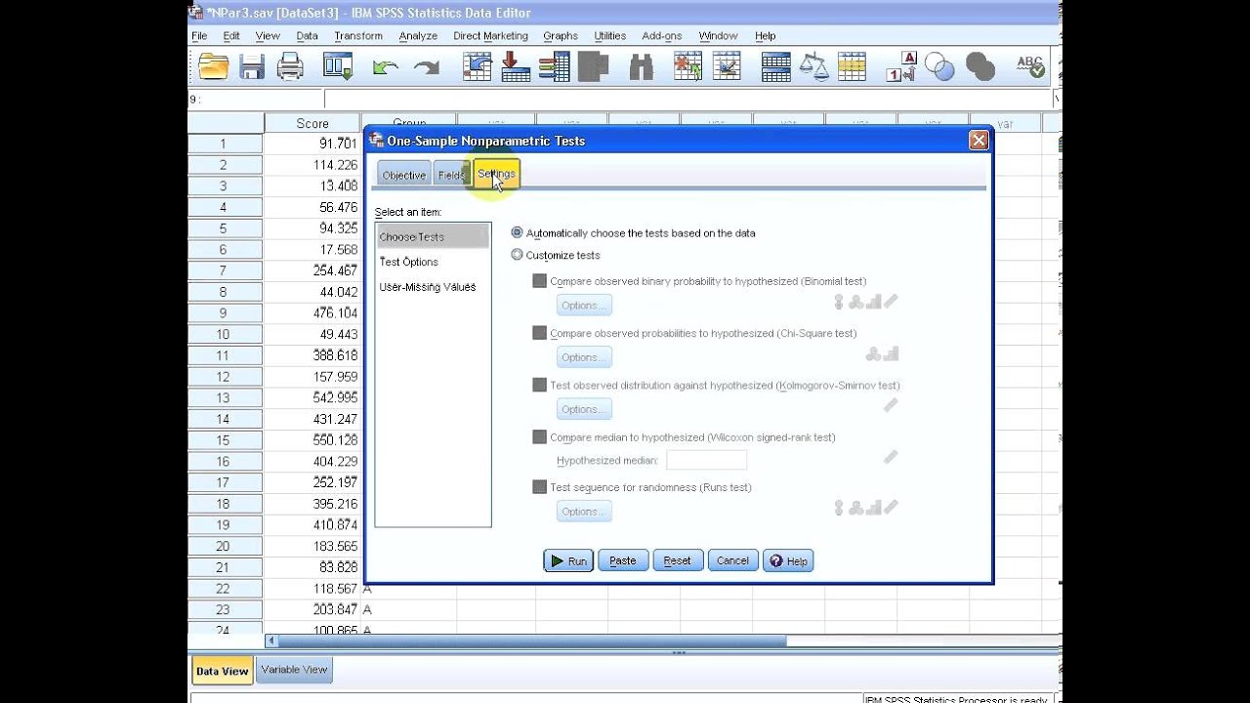Select Choose Tests in item list
The height and width of the screenshot is (703, 1250).
(x=433, y=236)
